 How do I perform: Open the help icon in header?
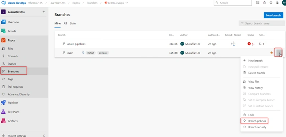(271, 3)
